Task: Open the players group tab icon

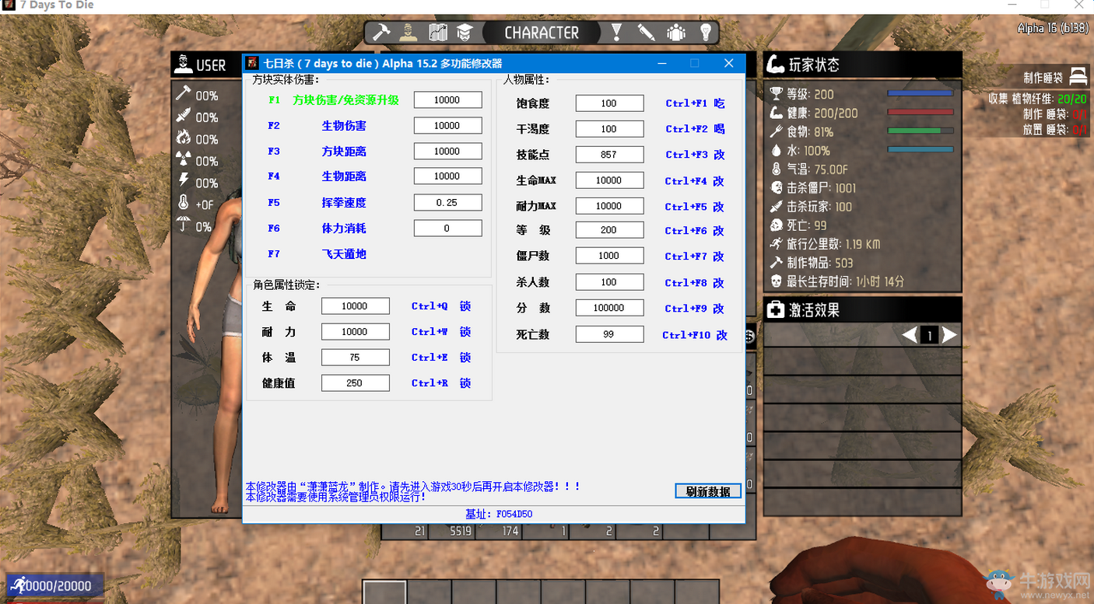Action: pos(676,33)
